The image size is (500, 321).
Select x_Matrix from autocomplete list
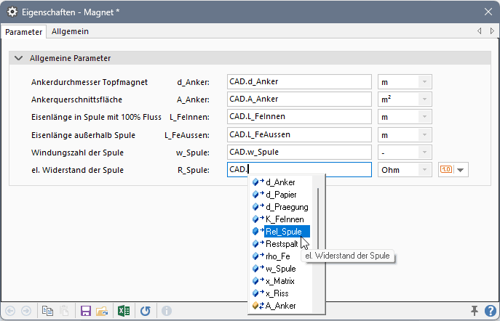280,281
